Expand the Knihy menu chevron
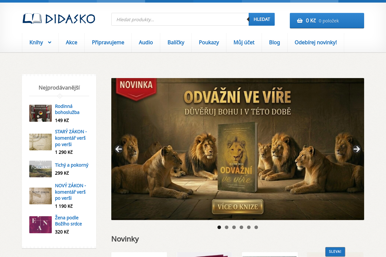Screen dimensions: 386x257 [50, 42]
